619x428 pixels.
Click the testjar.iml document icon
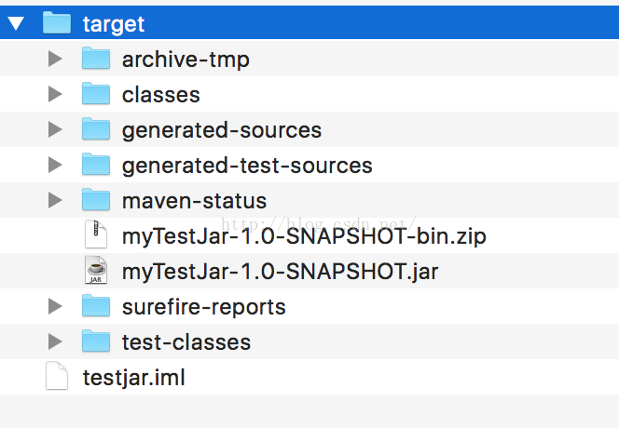(x=57, y=377)
